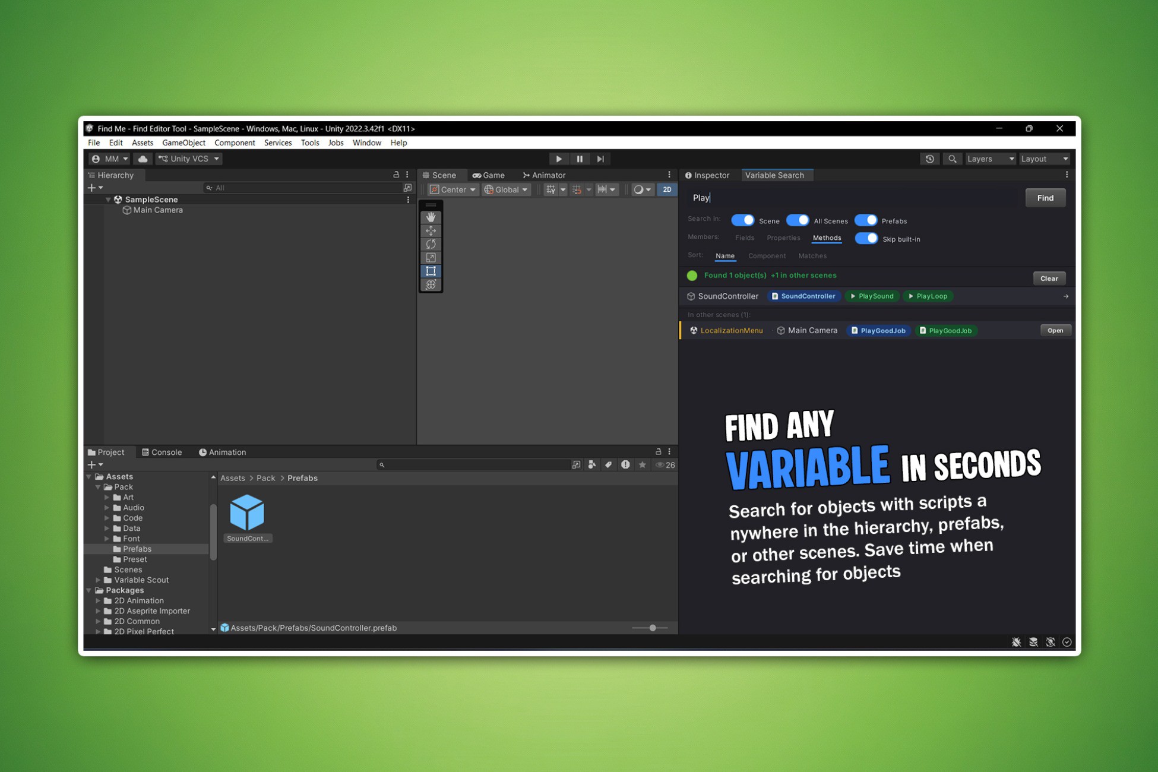Click the Variable Search text field
The width and height of the screenshot is (1158, 772).
coord(853,198)
